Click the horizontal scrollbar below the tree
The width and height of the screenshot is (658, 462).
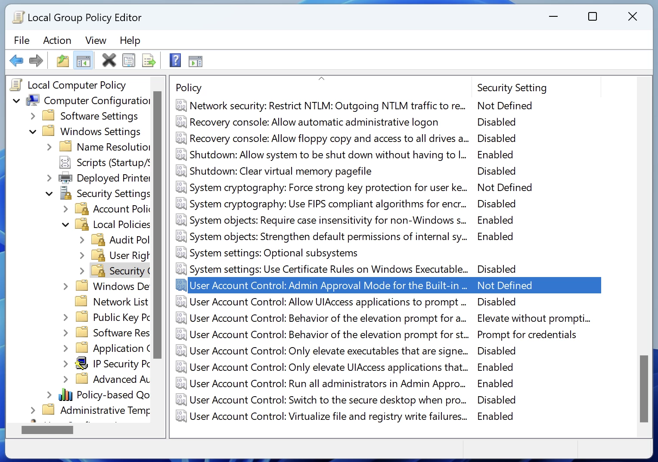[47, 429]
